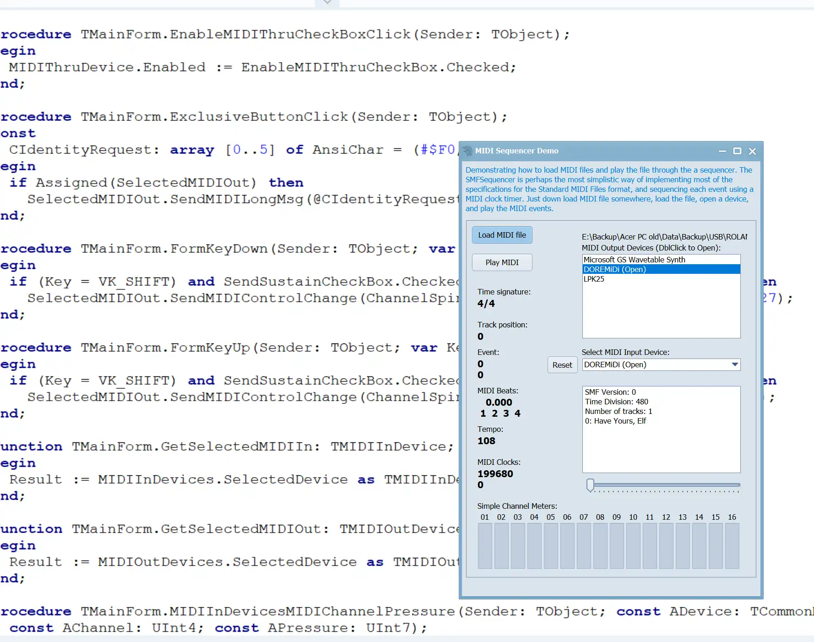The height and width of the screenshot is (642, 814).
Task: Click the Load MIDI file button
Action: [x=502, y=235]
